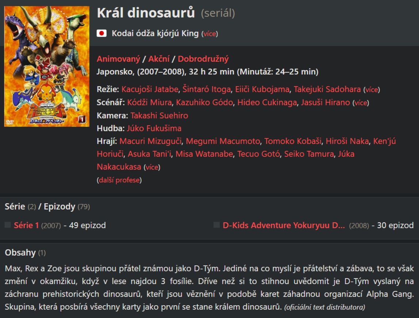Show další profese credits
The image size is (419, 318).
coord(119,180)
